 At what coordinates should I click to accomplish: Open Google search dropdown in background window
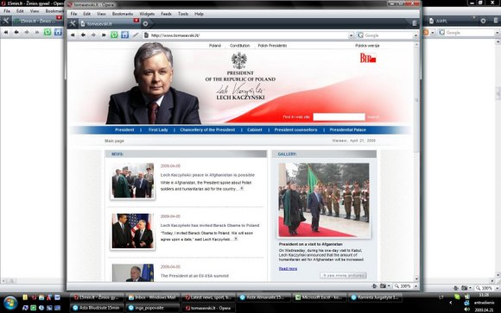[x=498, y=33]
